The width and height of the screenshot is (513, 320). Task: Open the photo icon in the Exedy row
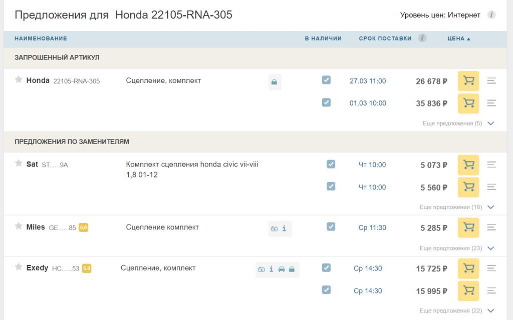tap(261, 269)
